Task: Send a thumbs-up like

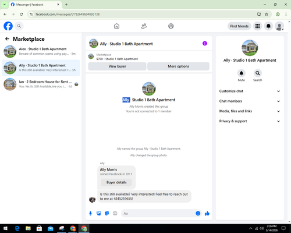Action: click(207, 213)
